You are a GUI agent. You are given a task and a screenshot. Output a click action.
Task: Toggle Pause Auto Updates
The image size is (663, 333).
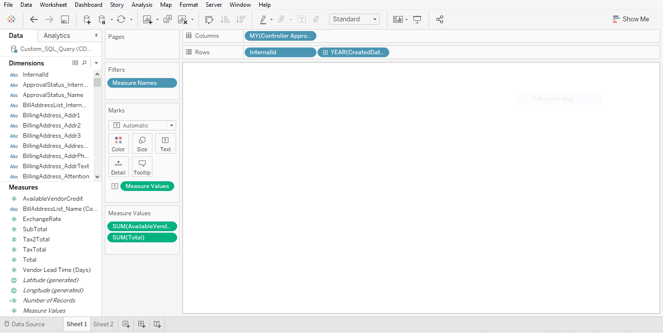(102, 19)
